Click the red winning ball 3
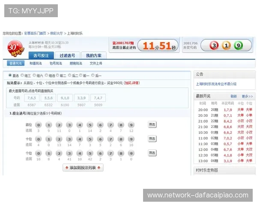Screen dimensions: 257x206 coord(214,45)
